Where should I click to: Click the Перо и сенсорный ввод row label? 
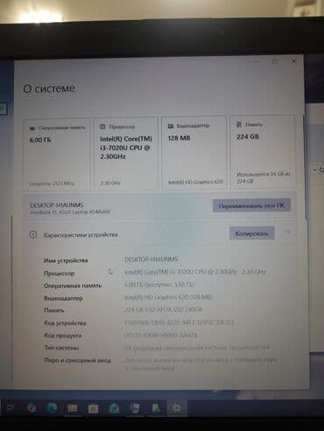pos(78,360)
